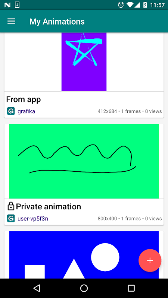Open the purple star animation thumbnail
168x298 pixels.
[84, 62]
